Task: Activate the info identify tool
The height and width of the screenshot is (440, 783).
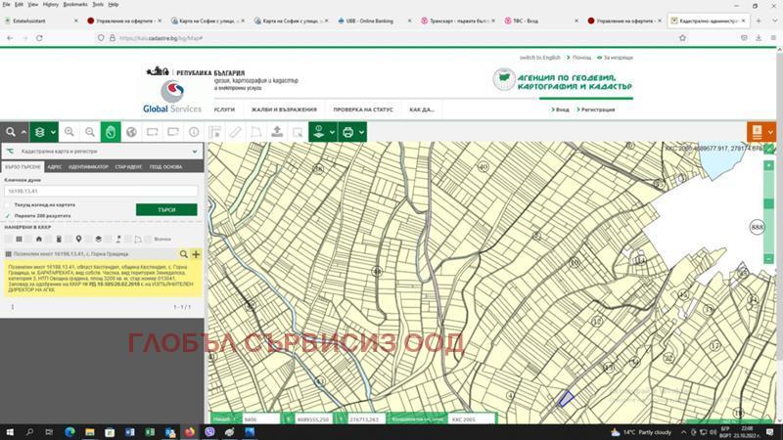Action: [x=194, y=132]
